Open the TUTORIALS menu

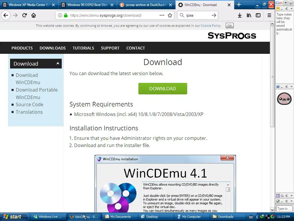coord(84,48)
